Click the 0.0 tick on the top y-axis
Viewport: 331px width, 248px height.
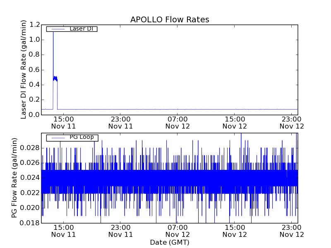click(34, 114)
